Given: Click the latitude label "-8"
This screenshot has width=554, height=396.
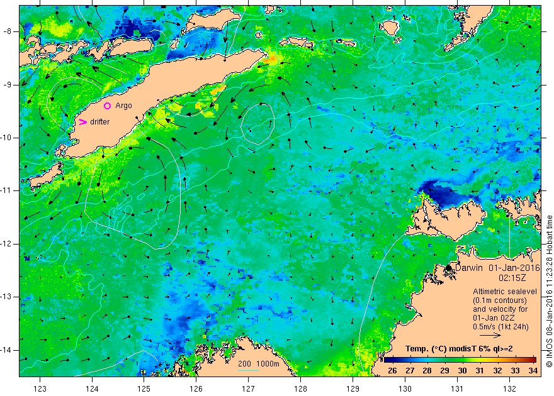Looking at the screenshot, I should click(x=8, y=31).
